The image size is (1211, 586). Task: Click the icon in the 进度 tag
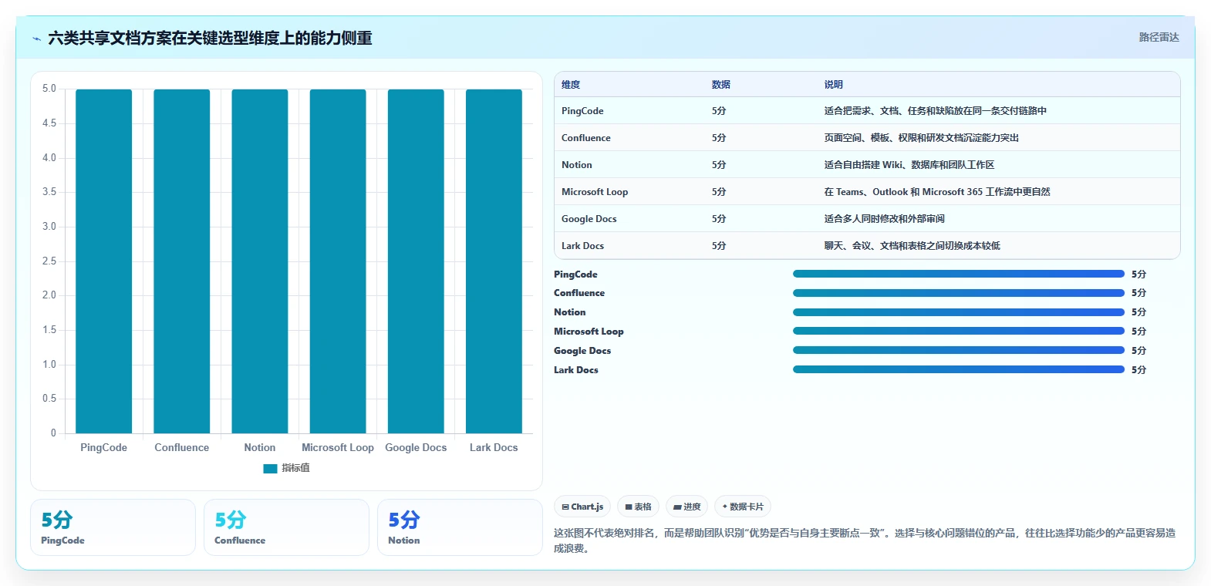click(x=677, y=507)
